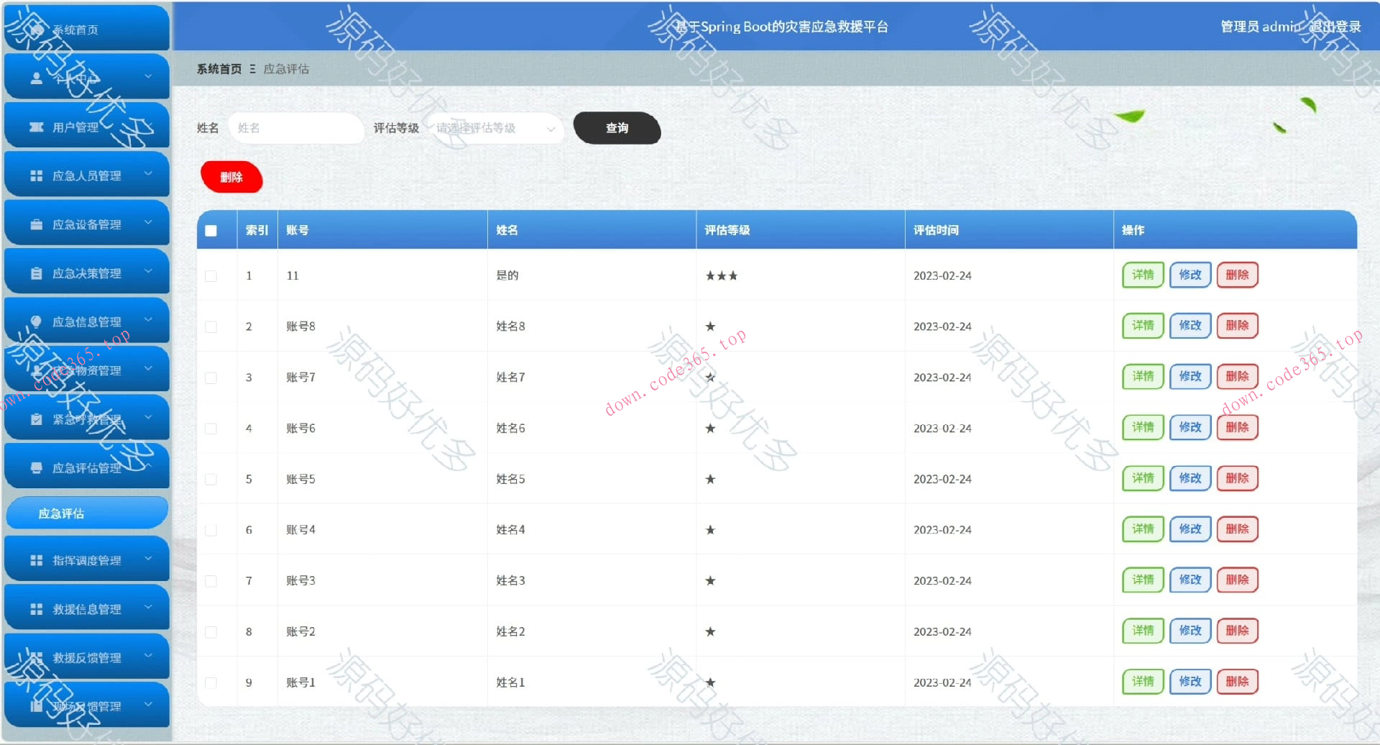Screen dimensions: 1380x745
Task: Click the 姓名 search input field
Action: click(295, 129)
